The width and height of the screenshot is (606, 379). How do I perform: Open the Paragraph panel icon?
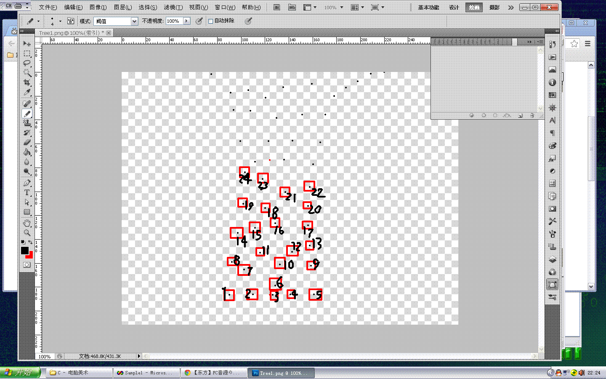click(x=553, y=133)
